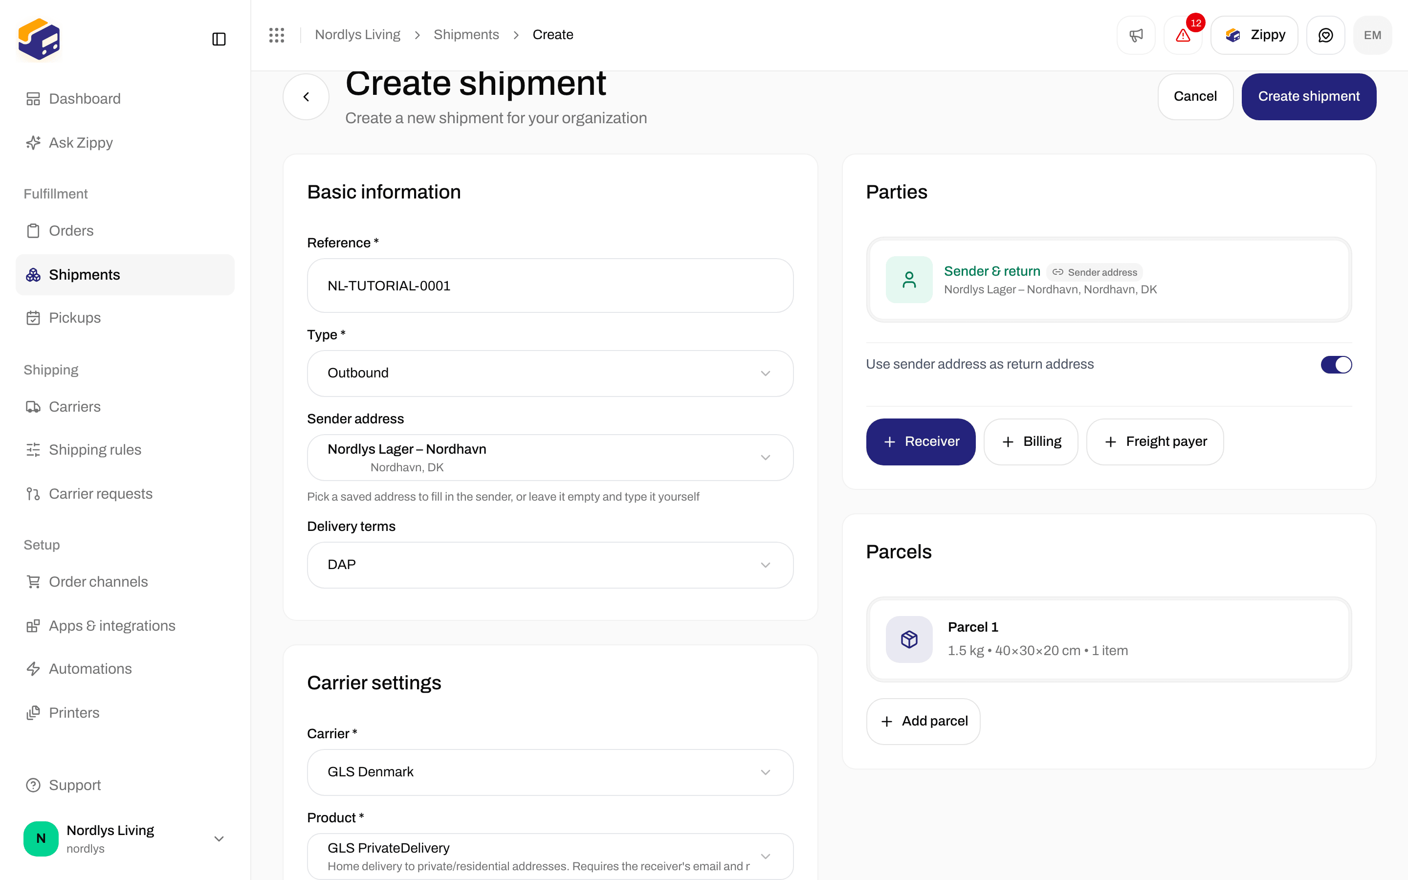
Task: Collapse the sidebar with the panel icon
Action: (219, 39)
